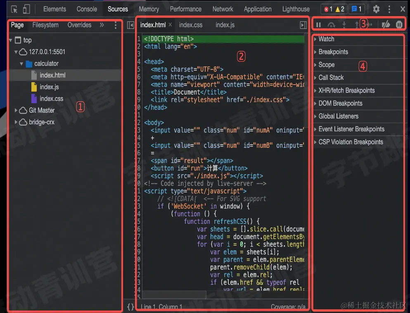Screen dimensions: 410x313
Task: Click the frame icon beside top
Action: click(18, 40)
